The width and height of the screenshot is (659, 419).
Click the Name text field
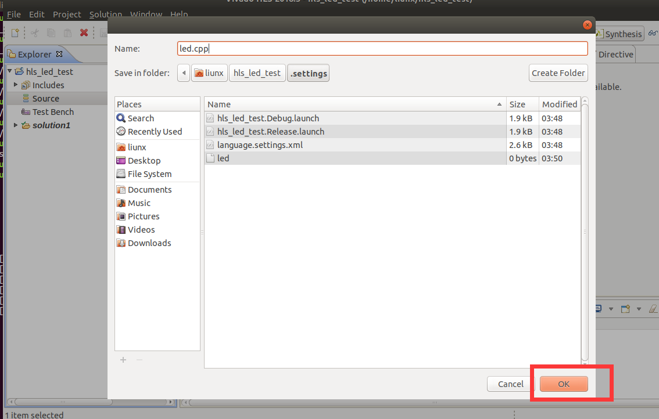point(382,49)
